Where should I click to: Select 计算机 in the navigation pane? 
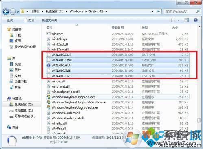pyautogui.click(x=17, y=99)
